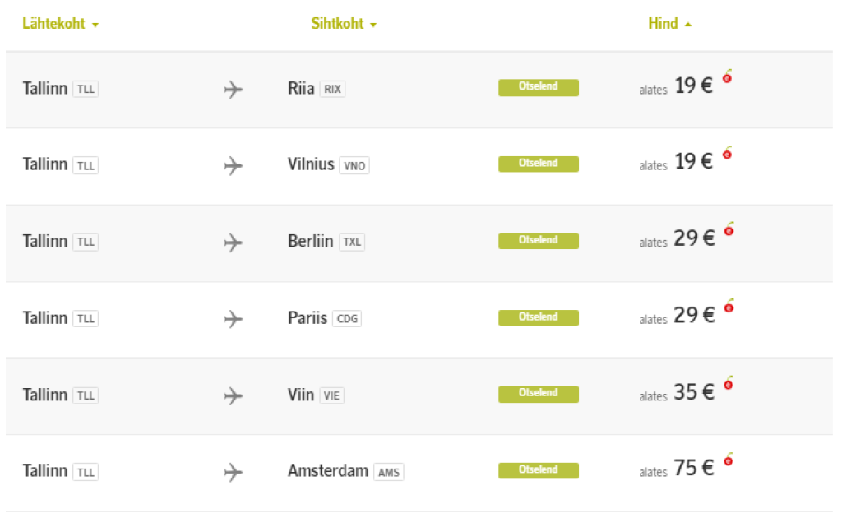Click the cherry icon beside Riia 19 € price
Viewport: 842px width, 527px height.
click(728, 77)
